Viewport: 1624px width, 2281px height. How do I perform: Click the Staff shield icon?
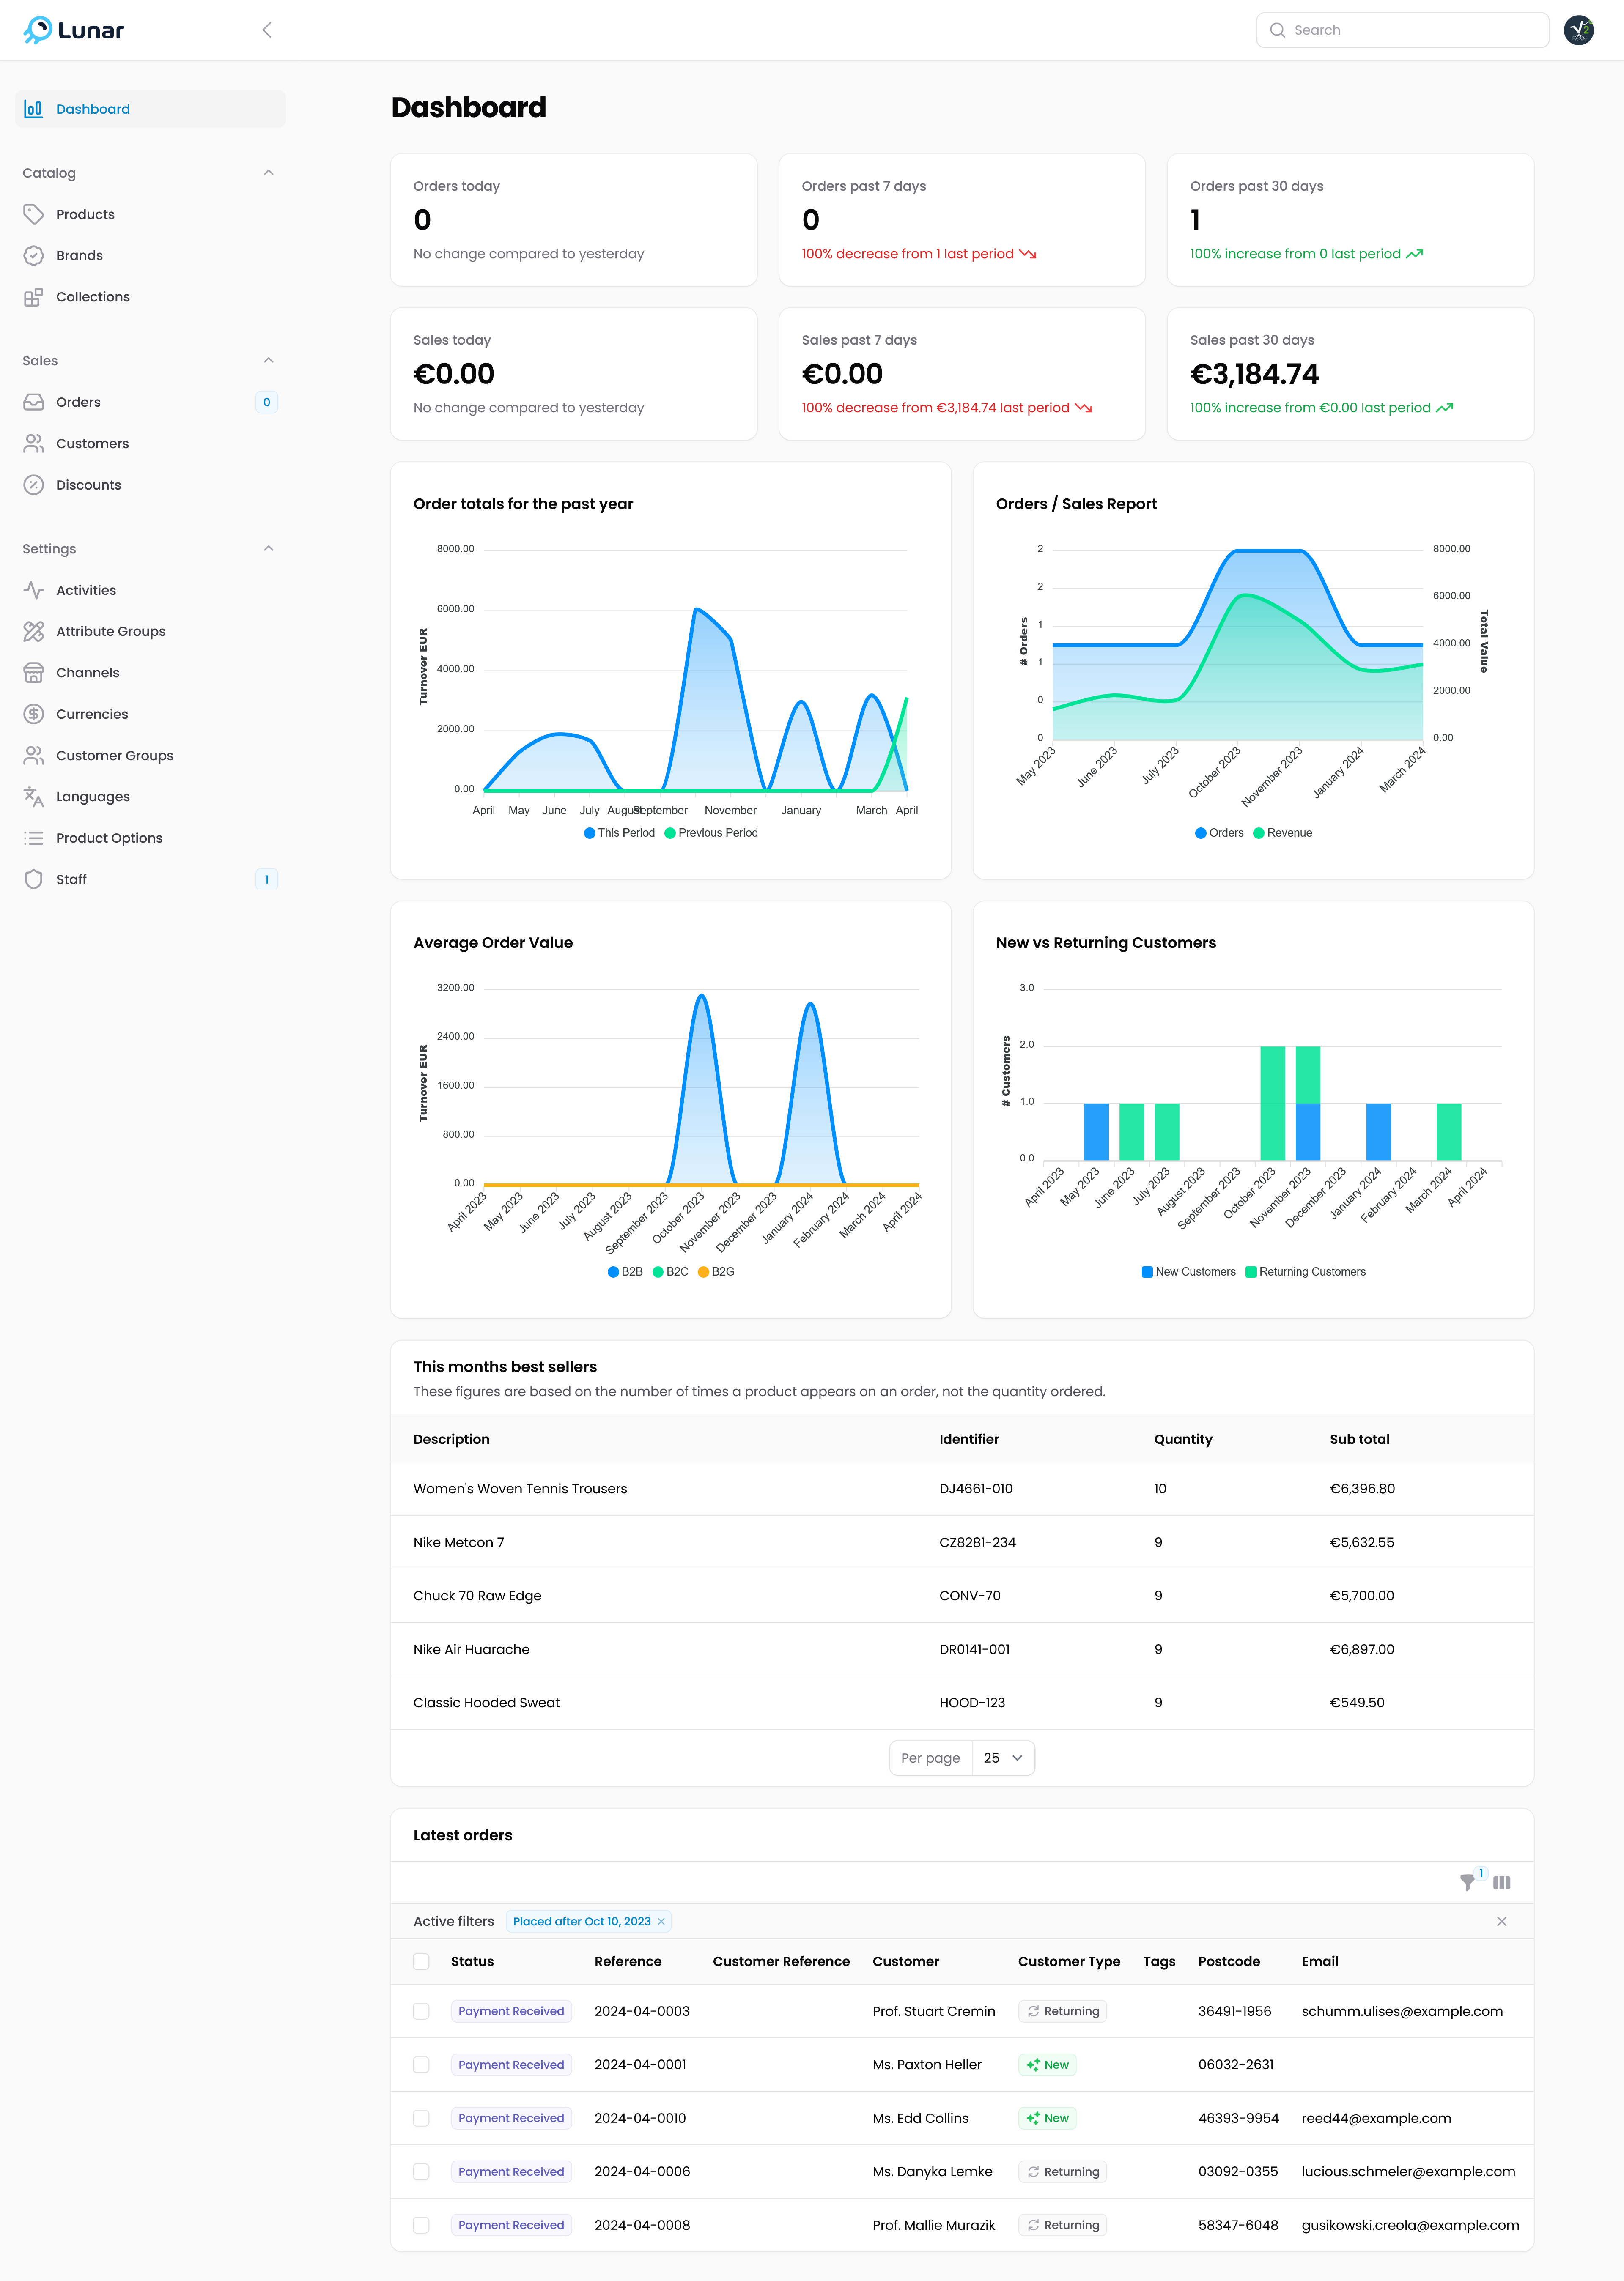(34, 879)
